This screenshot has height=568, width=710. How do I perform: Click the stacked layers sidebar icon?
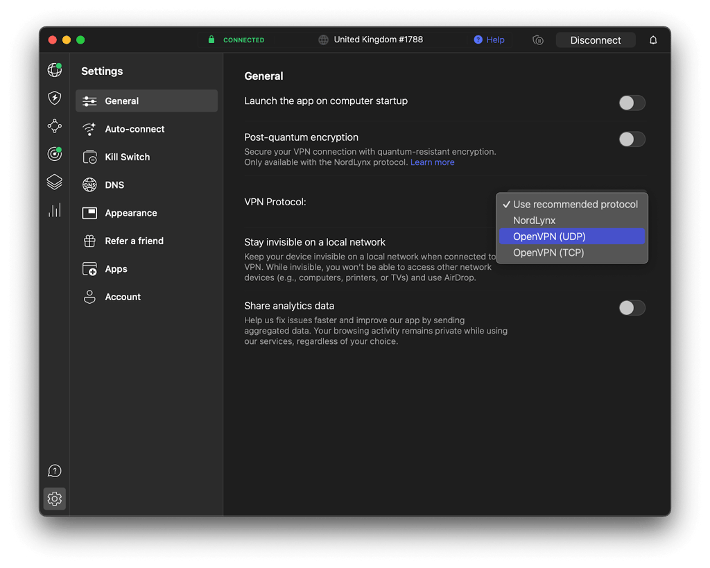pos(54,182)
